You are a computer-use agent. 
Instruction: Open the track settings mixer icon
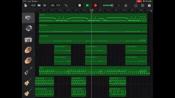click(53, 5)
